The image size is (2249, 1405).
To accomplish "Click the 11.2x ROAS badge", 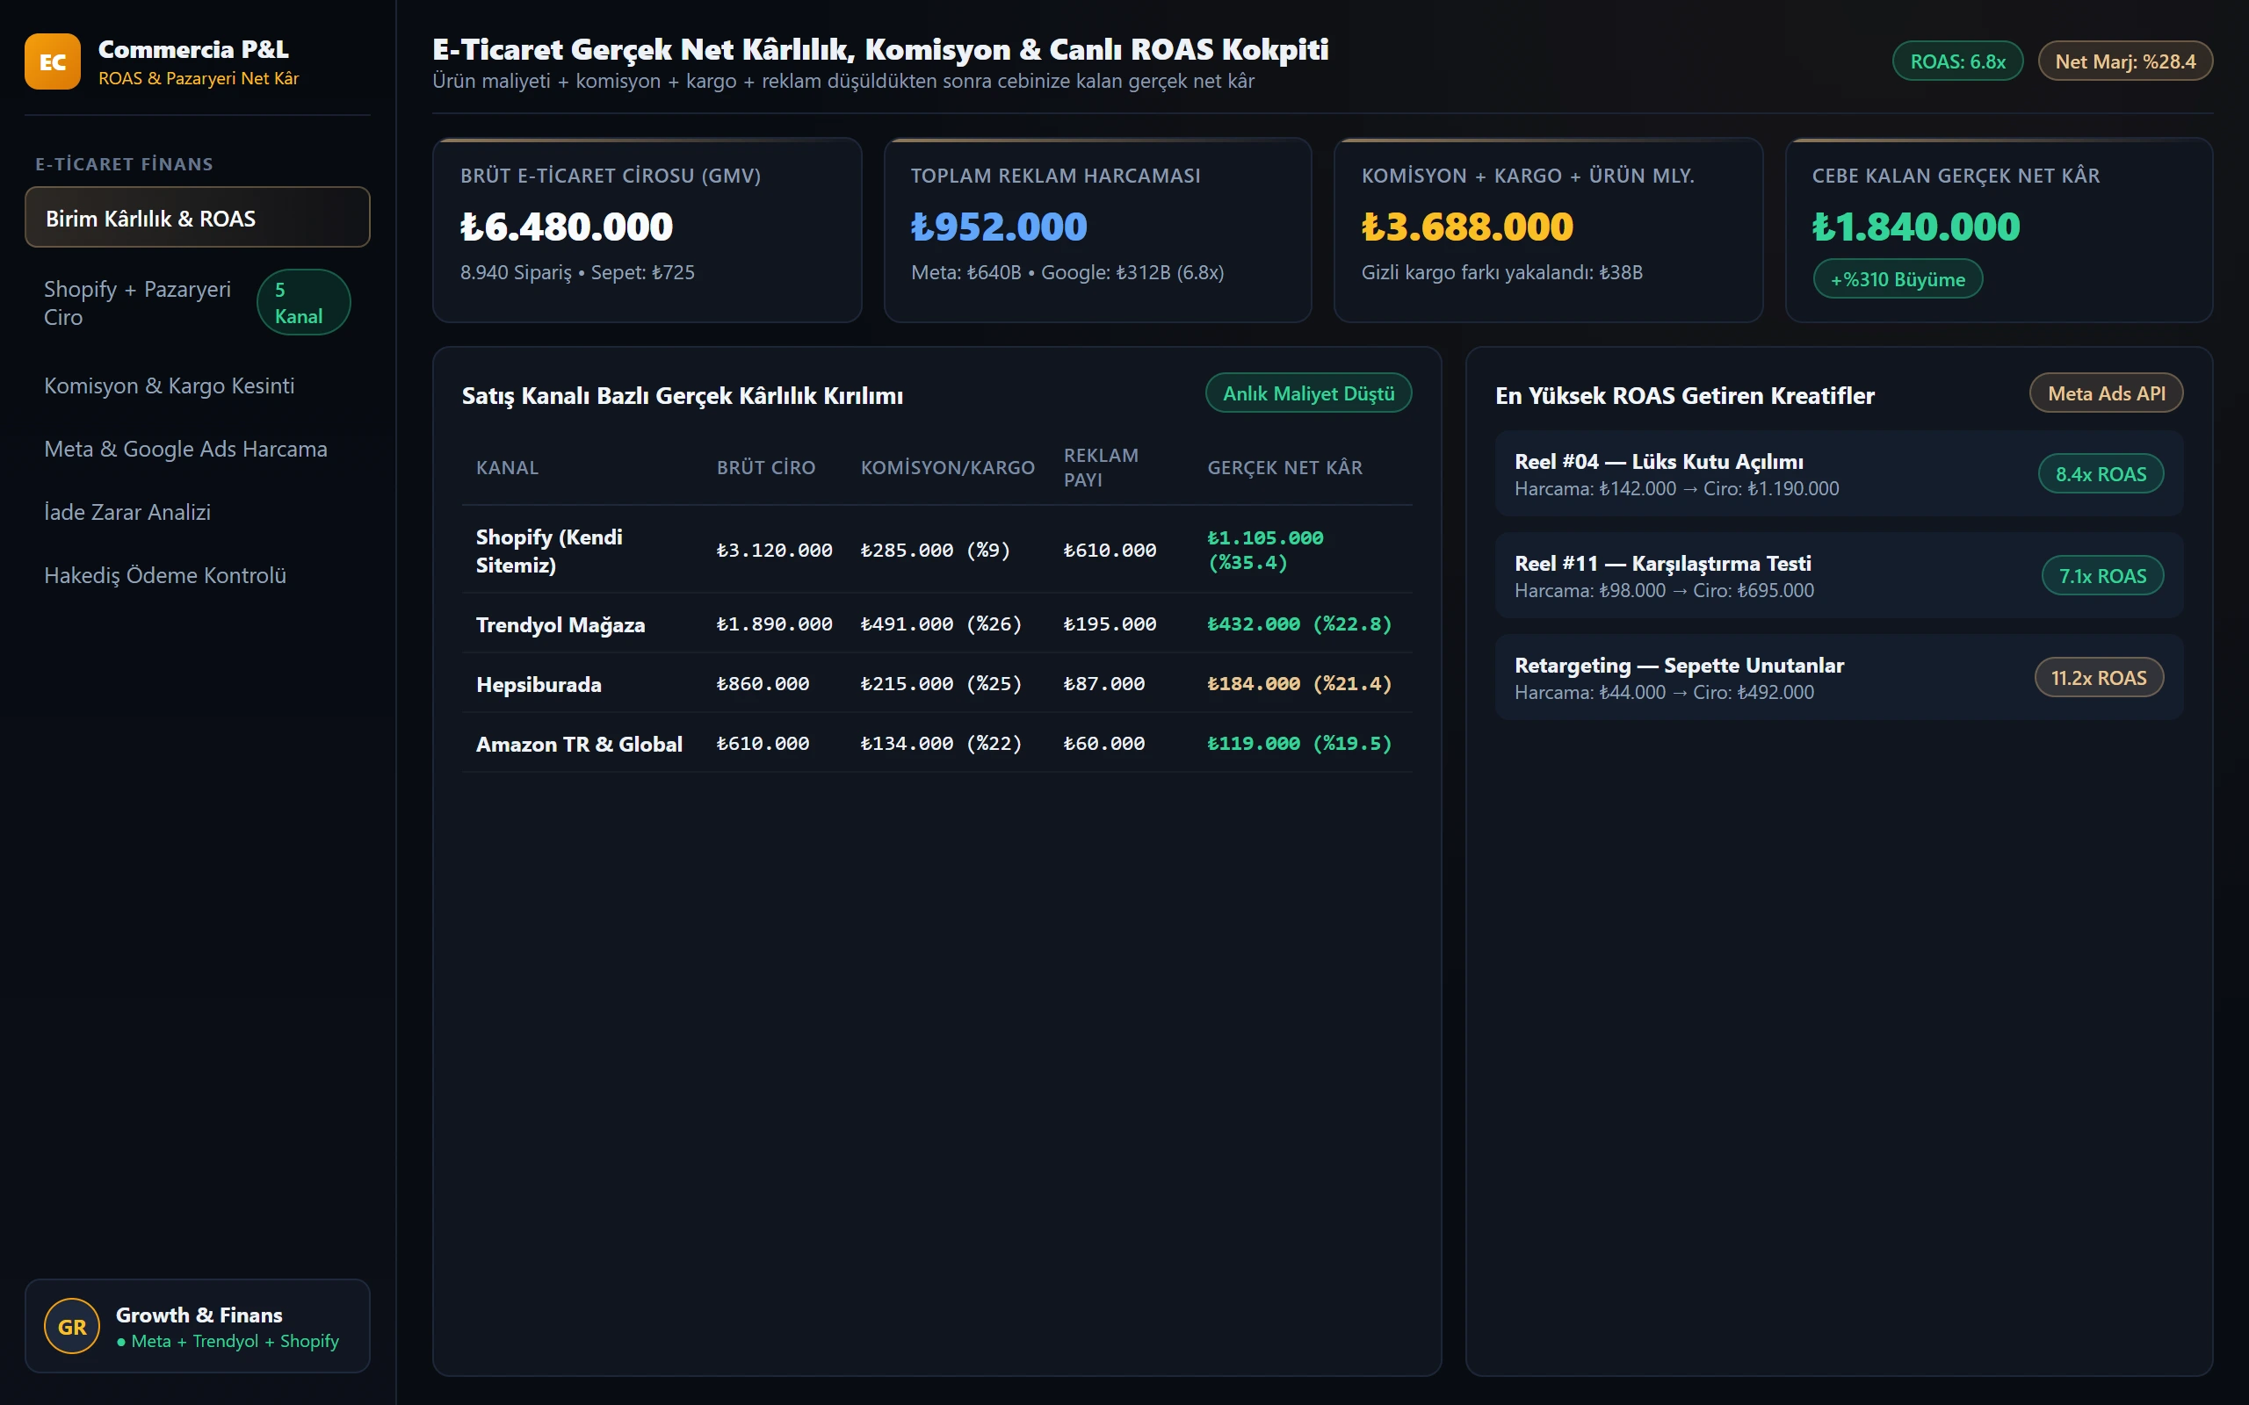I will coord(2099,677).
